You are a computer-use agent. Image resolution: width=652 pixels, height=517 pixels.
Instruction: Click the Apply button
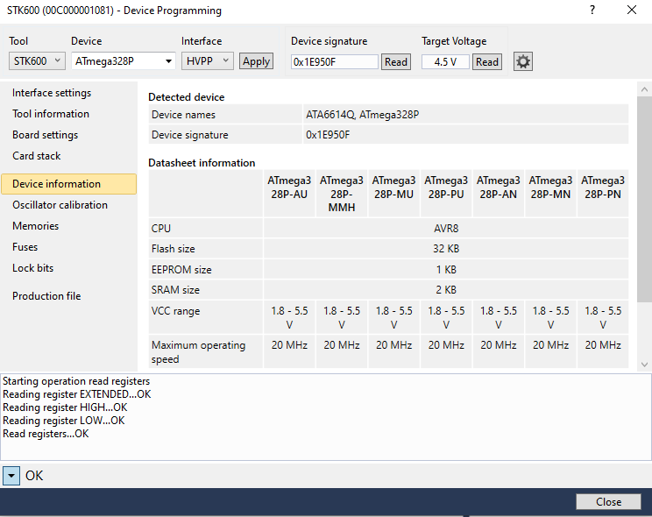pos(256,61)
